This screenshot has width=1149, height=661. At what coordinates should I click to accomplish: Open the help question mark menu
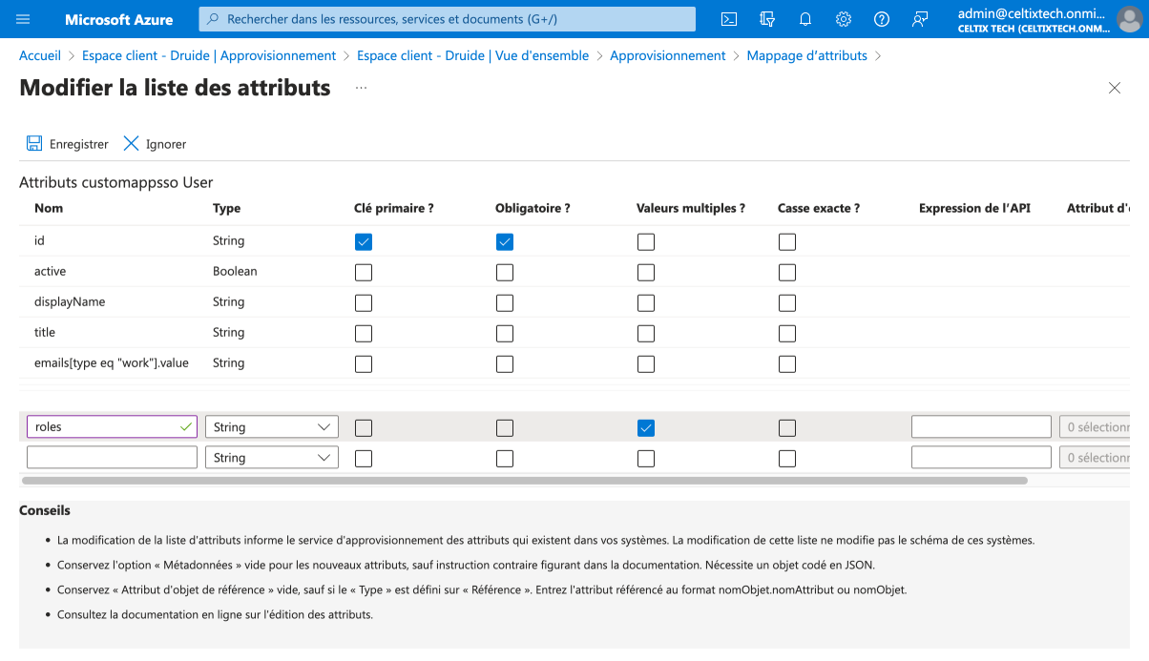click(x=882, y=19)
